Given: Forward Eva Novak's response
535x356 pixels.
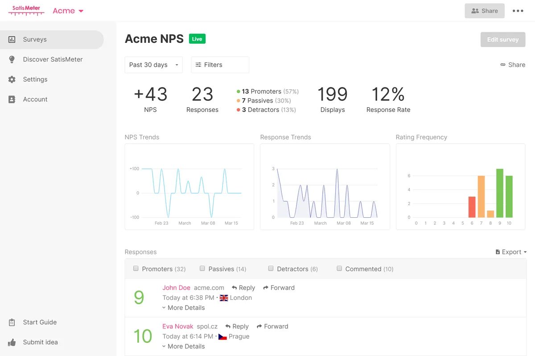Looking at the screenshot, I should point(273,327).
